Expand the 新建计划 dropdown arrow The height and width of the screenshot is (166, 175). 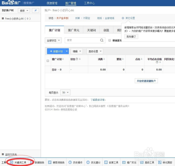tap(66, 51)
